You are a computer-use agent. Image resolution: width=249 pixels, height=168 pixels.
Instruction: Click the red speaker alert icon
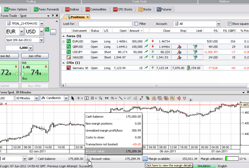click(x=178, y=98)
